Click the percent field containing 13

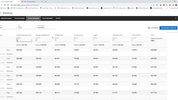pos(63,40)
